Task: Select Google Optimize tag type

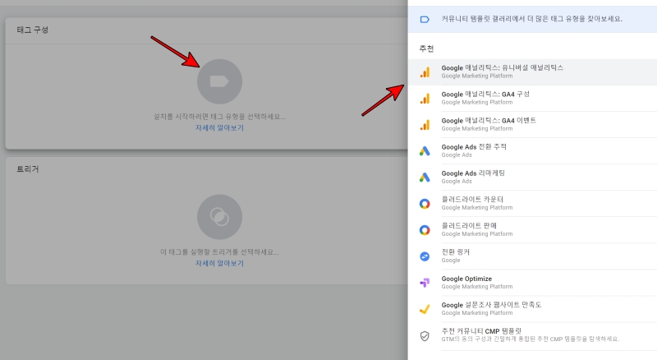Action: pyautogui.click(x=532, y=283)
